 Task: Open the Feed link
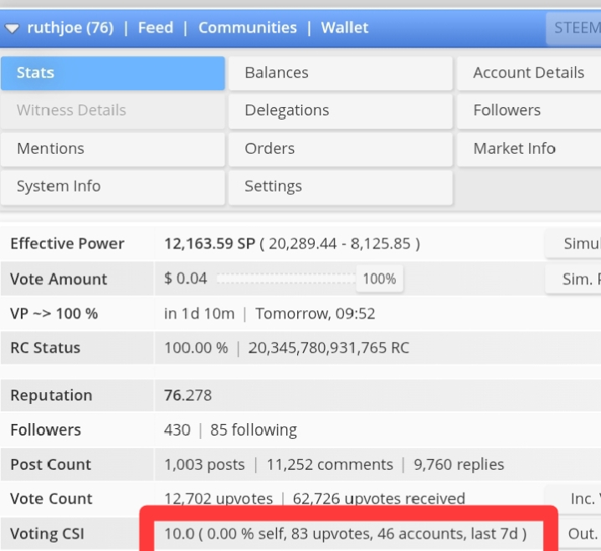tap(156, 28)
